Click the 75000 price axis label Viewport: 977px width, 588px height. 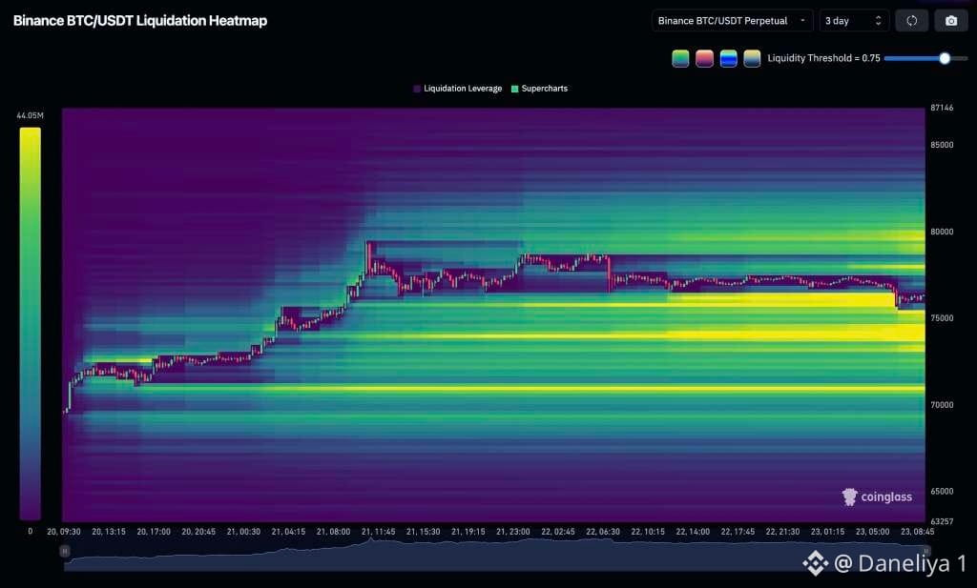pyautogui.click(x=942, y=318)
